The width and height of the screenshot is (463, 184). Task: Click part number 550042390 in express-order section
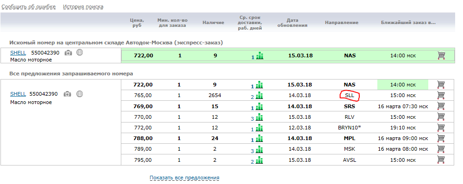click(x=45, y=53)
